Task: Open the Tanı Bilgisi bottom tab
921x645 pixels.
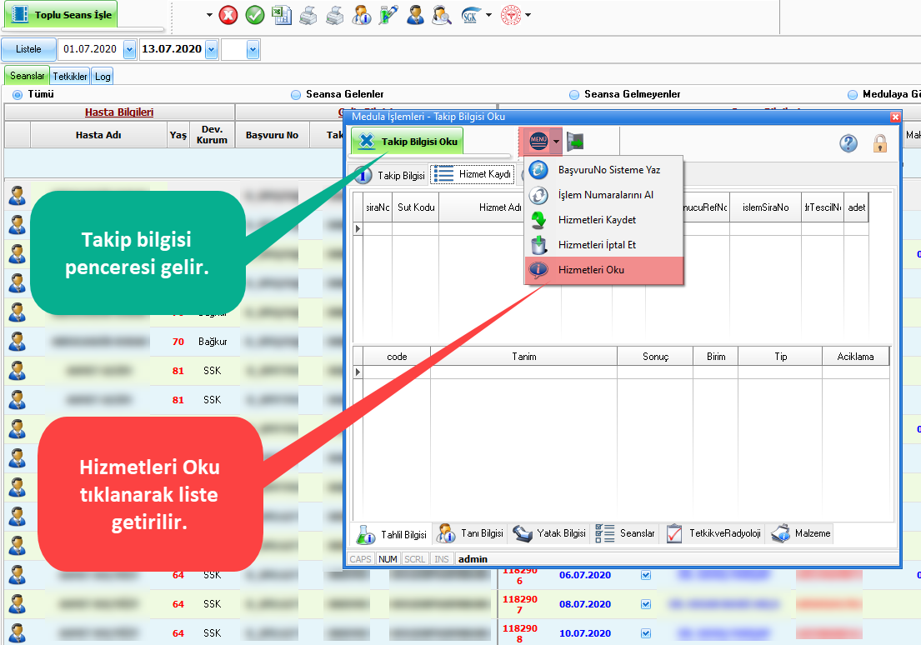Action: [x=470, y=533]
